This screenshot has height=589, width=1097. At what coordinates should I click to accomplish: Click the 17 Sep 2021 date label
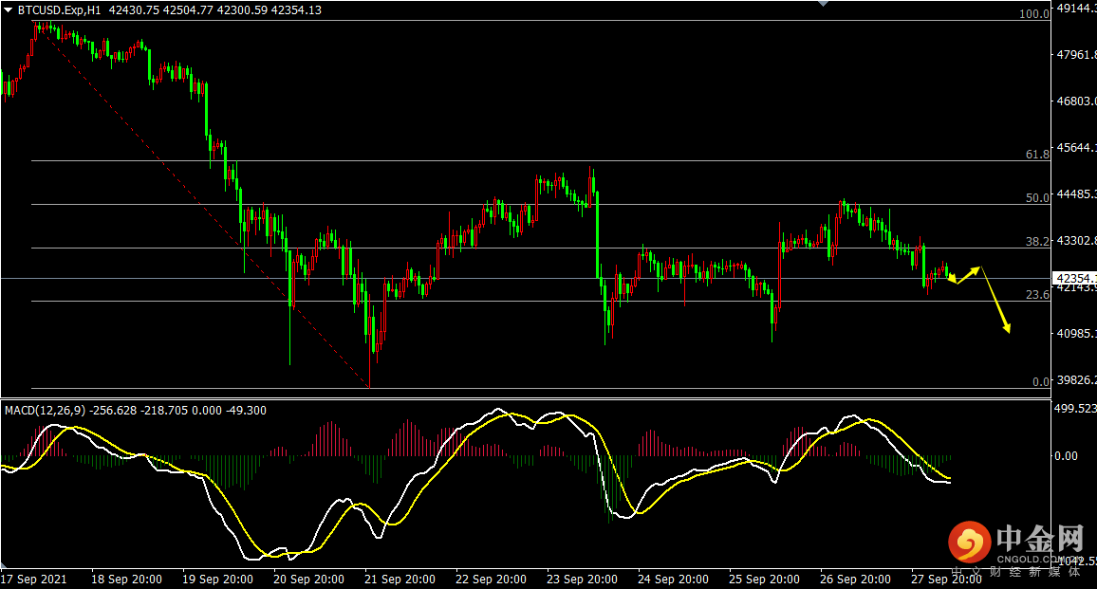[x=33, y=580]
